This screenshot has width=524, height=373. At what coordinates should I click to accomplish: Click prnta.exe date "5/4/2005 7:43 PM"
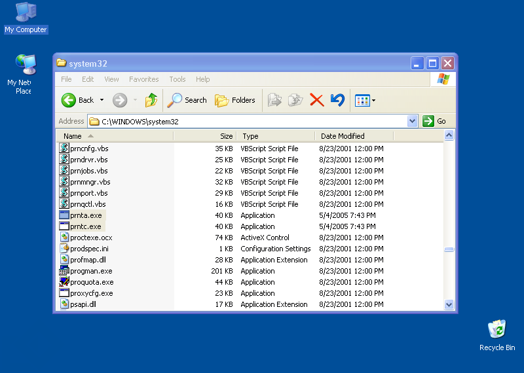pos(347,215)
